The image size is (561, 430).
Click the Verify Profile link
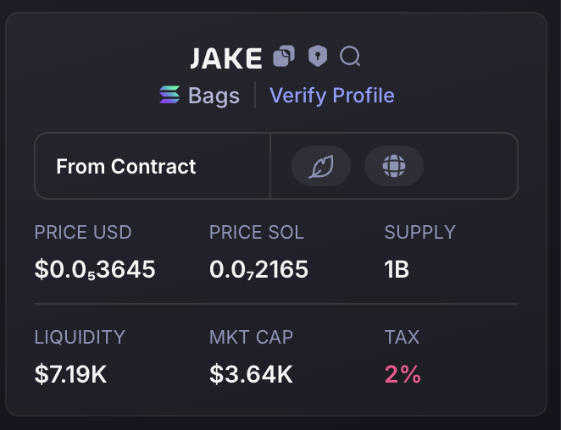(x=332, y=96)
